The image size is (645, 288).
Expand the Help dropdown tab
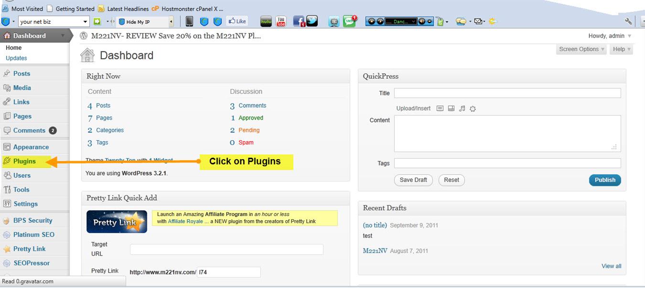622,49
